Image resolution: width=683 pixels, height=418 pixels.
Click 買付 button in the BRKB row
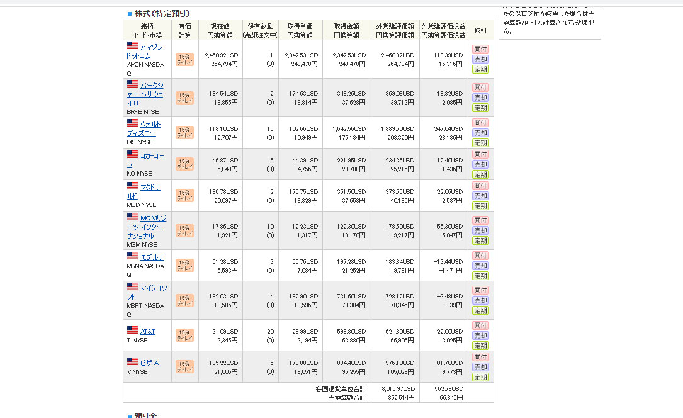[480, 88]
